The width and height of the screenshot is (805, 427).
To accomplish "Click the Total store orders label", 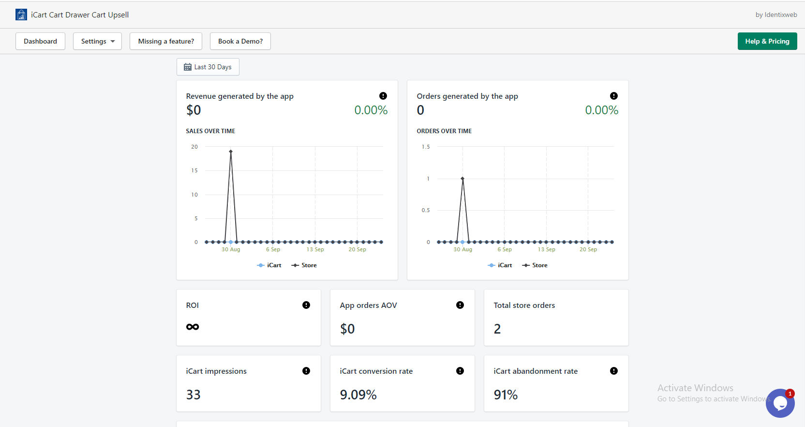I will [x=524, y=305].
